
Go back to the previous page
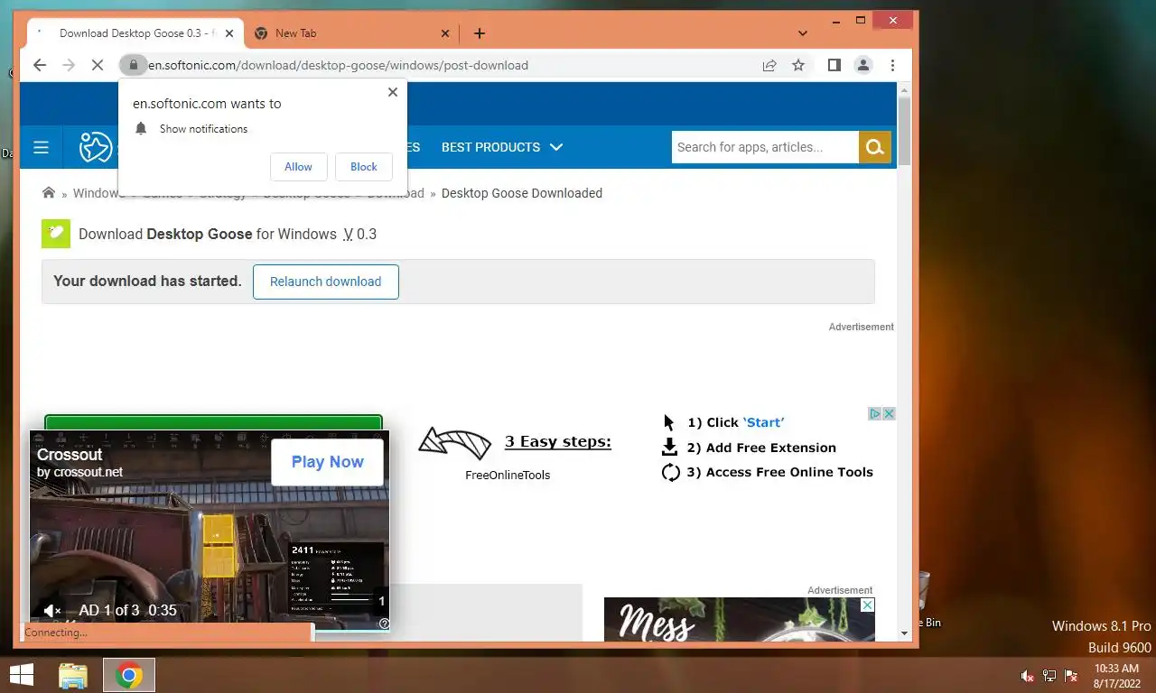pos(40,65)
